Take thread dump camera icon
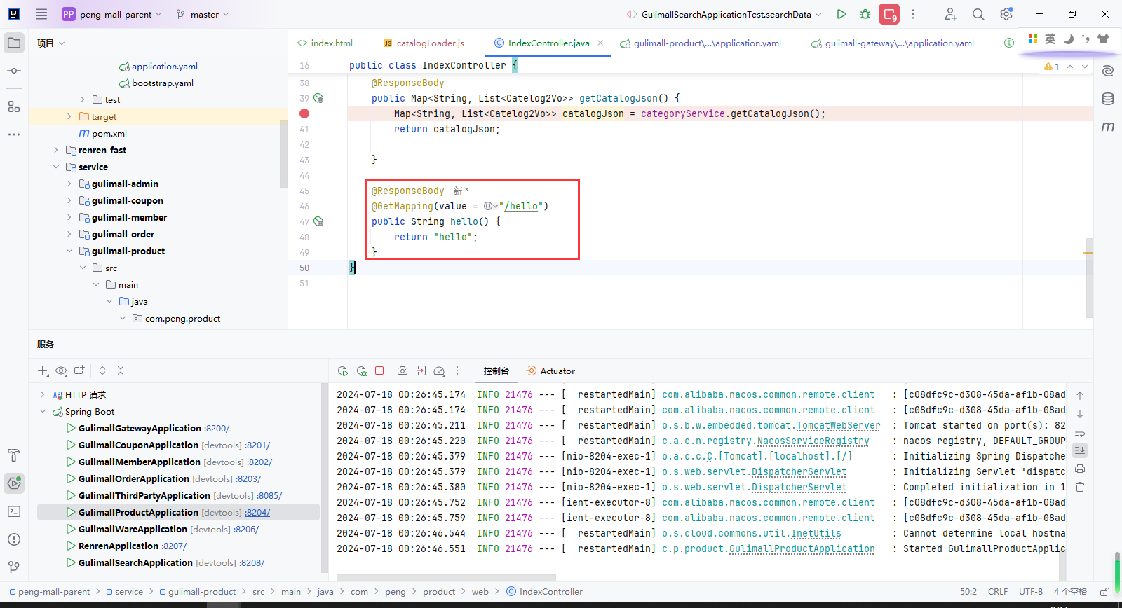The height and width of the screenshot is (608, 1122). point(403,371)
